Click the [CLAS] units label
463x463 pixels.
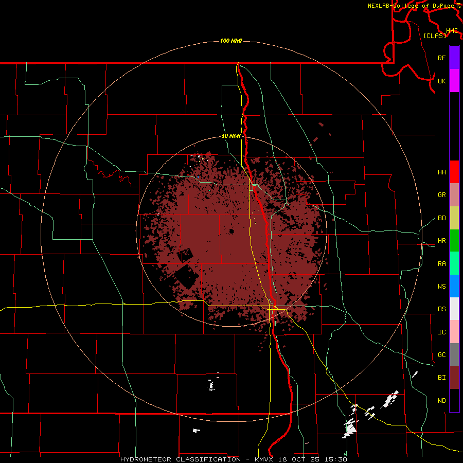435,35
